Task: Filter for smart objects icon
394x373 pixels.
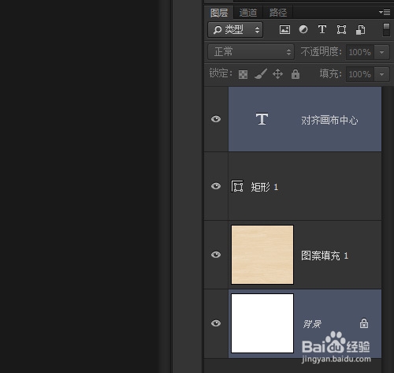Action: [x=360, y=30]
